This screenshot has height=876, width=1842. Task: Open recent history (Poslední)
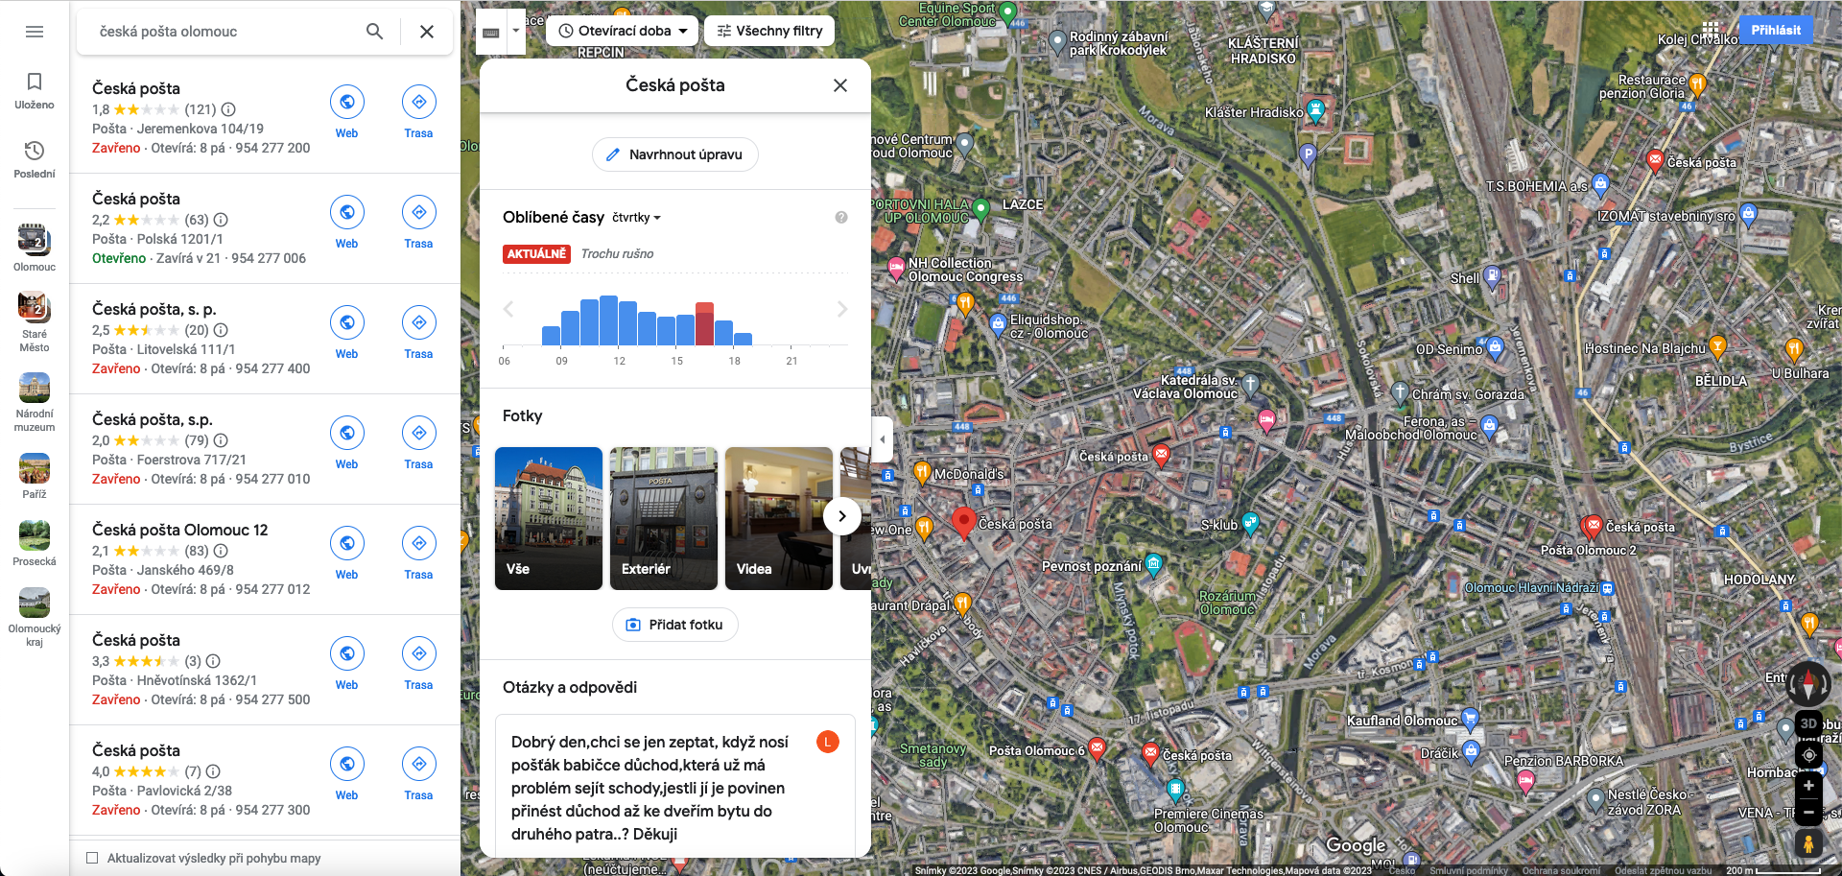35,159
